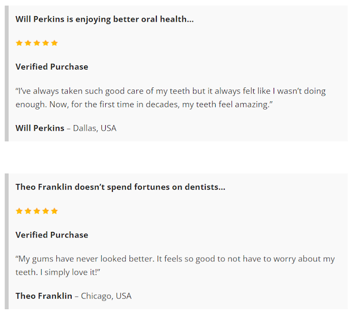Click the Will Perkins review headline

tap(105, 19)
